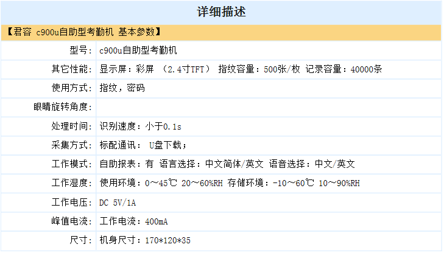Select the 自助报表：有 语言选择 value

pos(227,164)
